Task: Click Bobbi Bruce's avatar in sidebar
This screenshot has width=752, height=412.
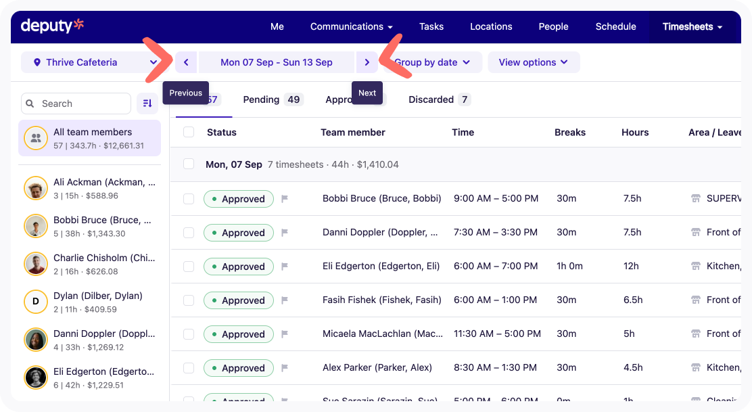Action: [x=36, y=226]
